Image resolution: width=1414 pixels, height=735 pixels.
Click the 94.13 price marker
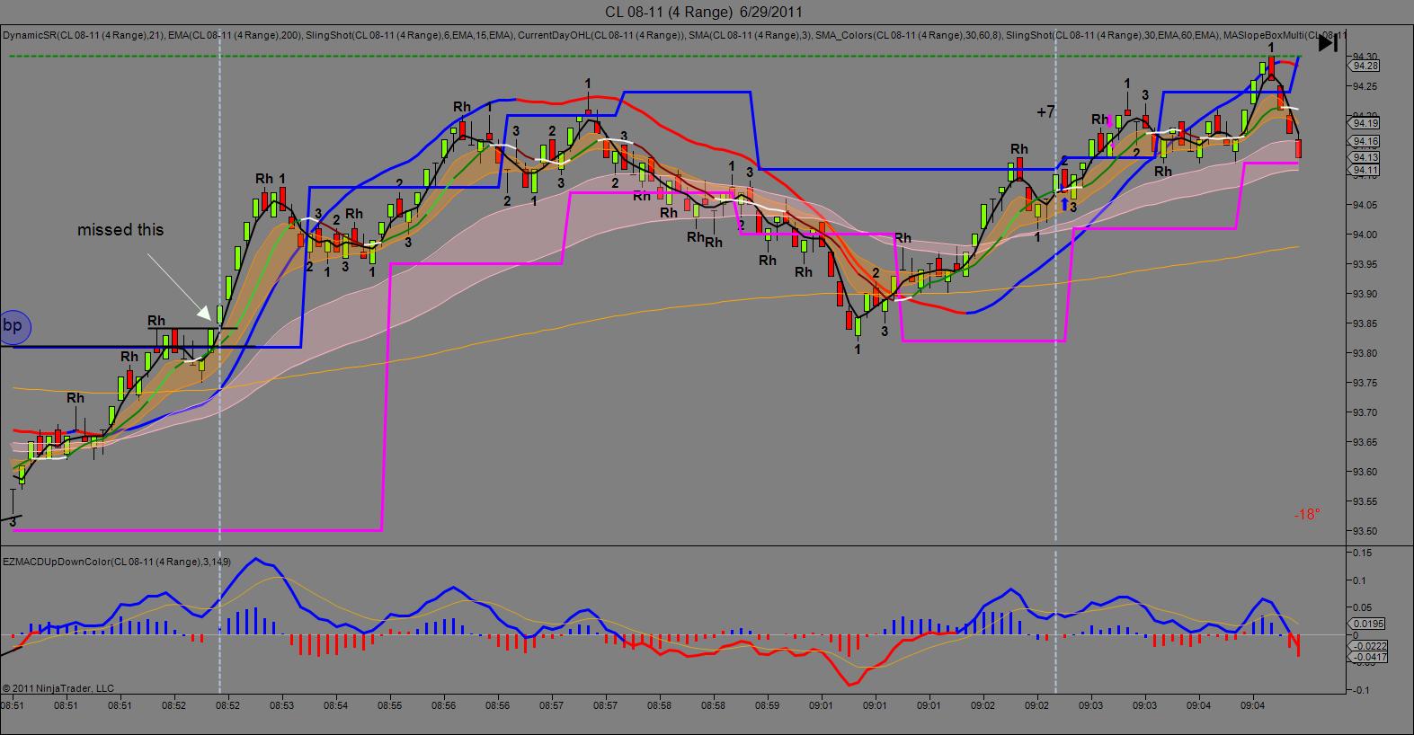[x=1365, y=157]
